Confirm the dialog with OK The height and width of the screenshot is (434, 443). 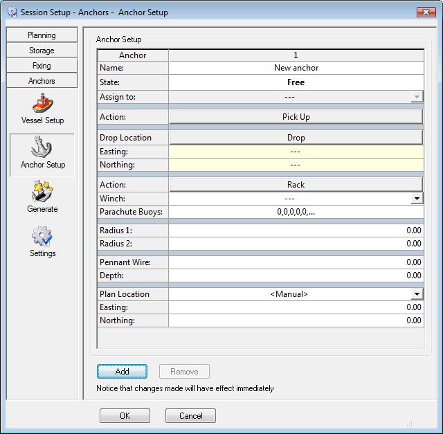click(125, 416)
